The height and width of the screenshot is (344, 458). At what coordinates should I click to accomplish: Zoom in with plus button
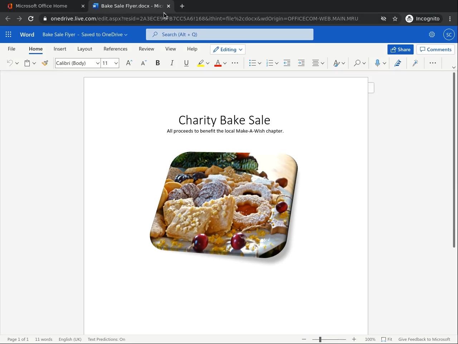[x=354, y=339]
